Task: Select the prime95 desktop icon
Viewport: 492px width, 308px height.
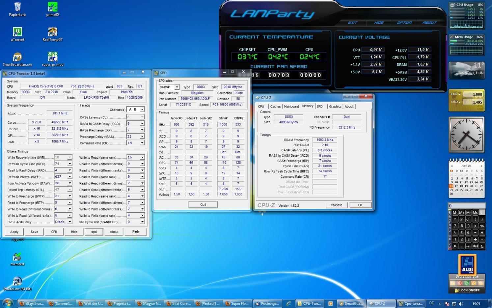Action: (52, 9)
